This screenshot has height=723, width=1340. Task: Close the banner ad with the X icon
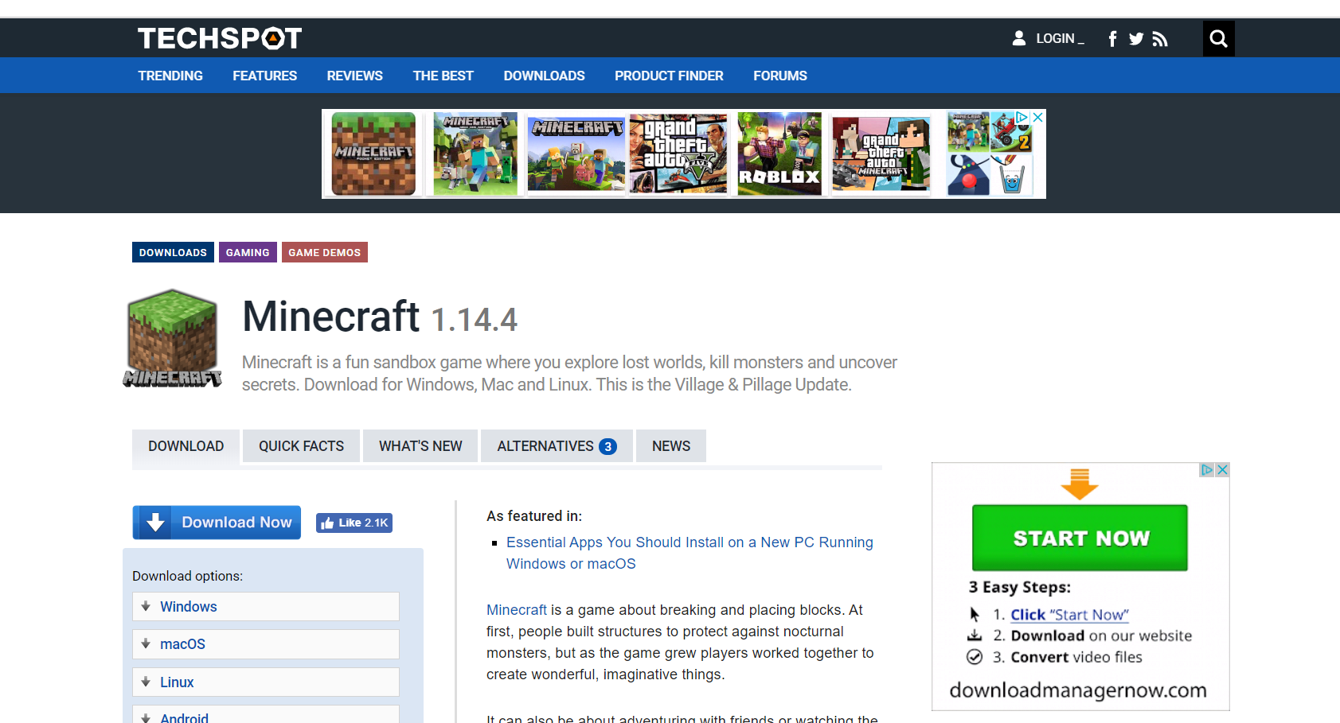1037,117
